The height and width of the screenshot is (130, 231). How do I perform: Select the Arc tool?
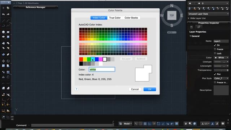[x=8, y=21]
